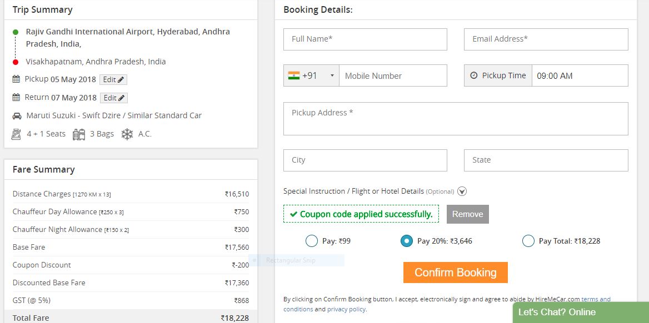The height and width of the screenshot is (323, 649).
Task: Edit the Pickup date 05 May 2018
Action: tap(113, 80)
